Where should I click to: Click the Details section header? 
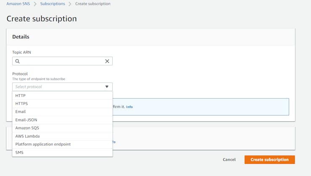click(21, 37)
